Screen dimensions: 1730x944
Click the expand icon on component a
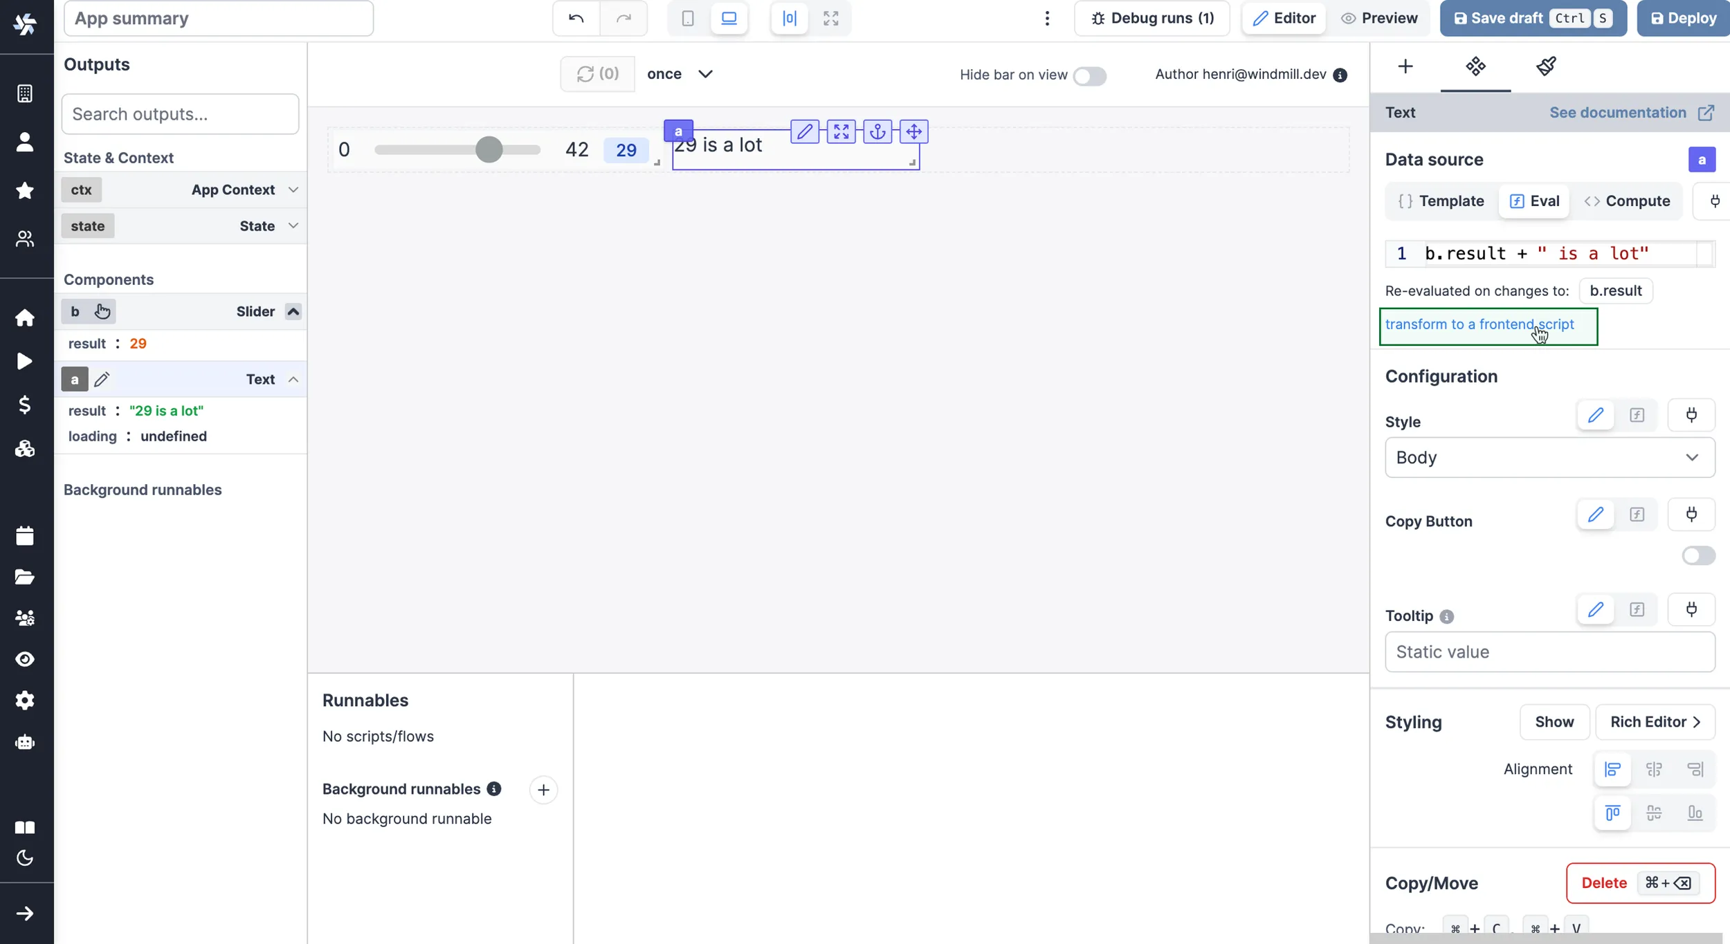[x=841, y=131]
